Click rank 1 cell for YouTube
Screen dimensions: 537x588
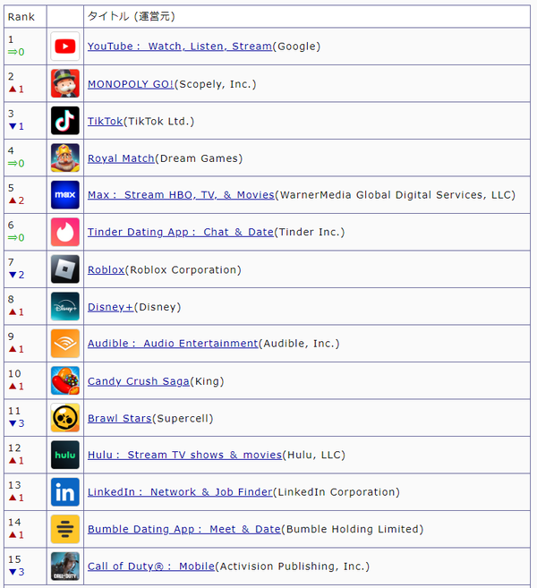(x=25, y=47)
